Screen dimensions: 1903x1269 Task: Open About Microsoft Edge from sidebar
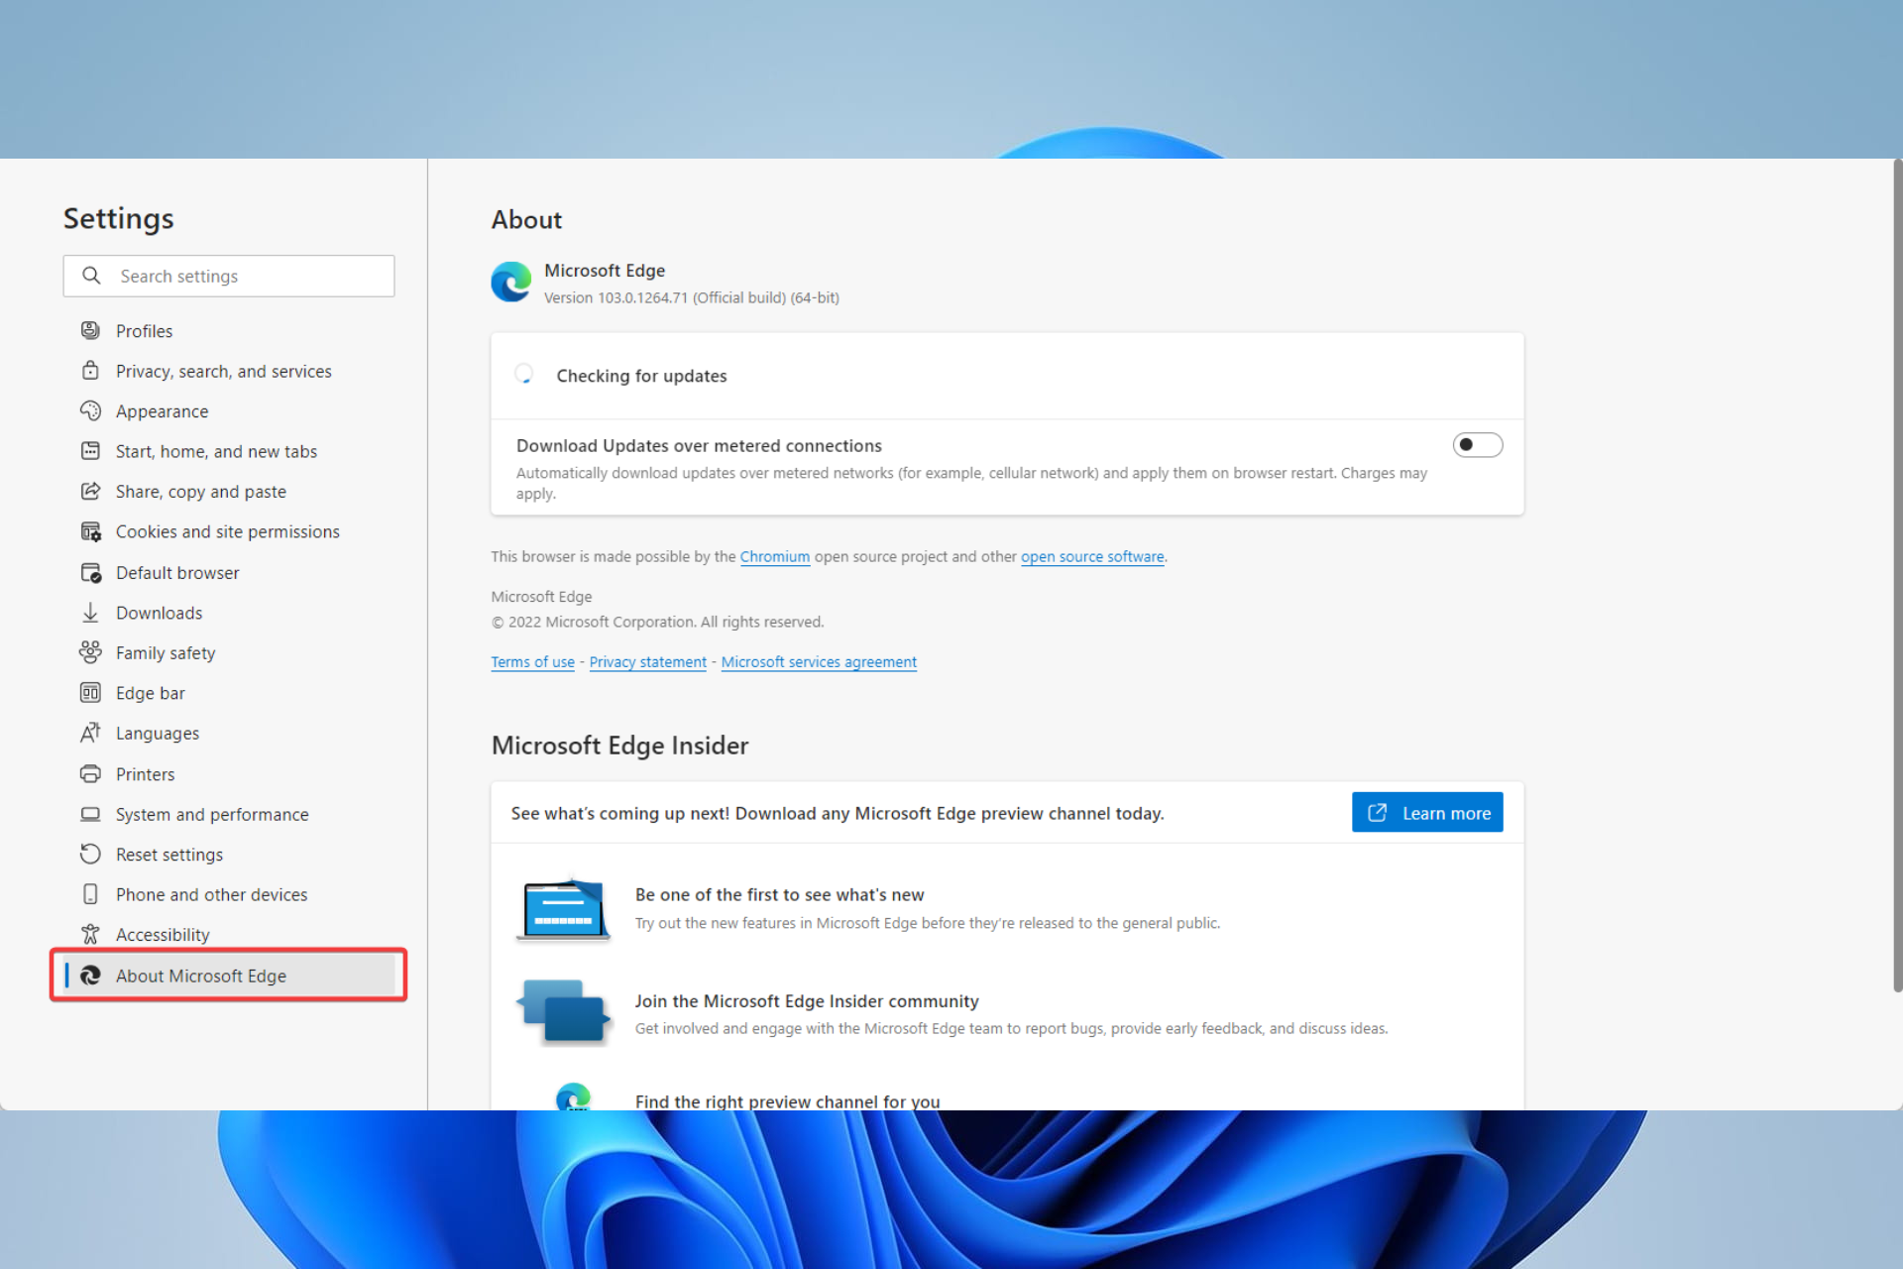click(200, 975)
